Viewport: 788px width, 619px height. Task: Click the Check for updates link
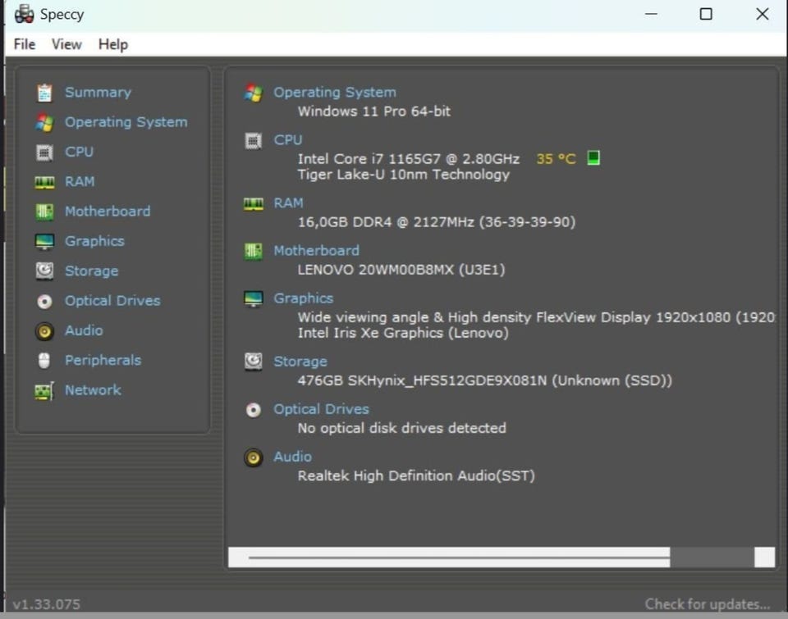[x=707, y=604]
